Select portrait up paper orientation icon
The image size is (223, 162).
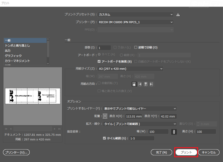coord(134,84)
